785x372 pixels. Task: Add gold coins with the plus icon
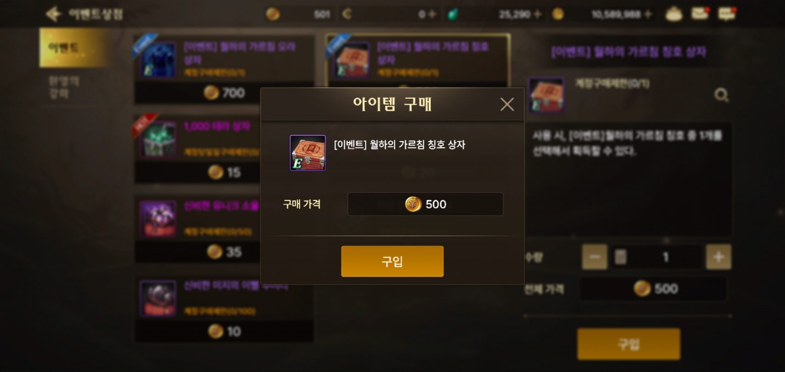pyautogui.click(x=648, y=15)
